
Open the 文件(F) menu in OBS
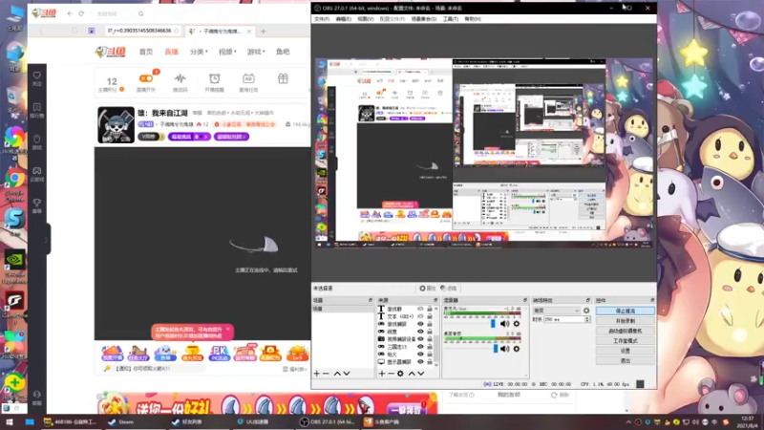point(322,19)
